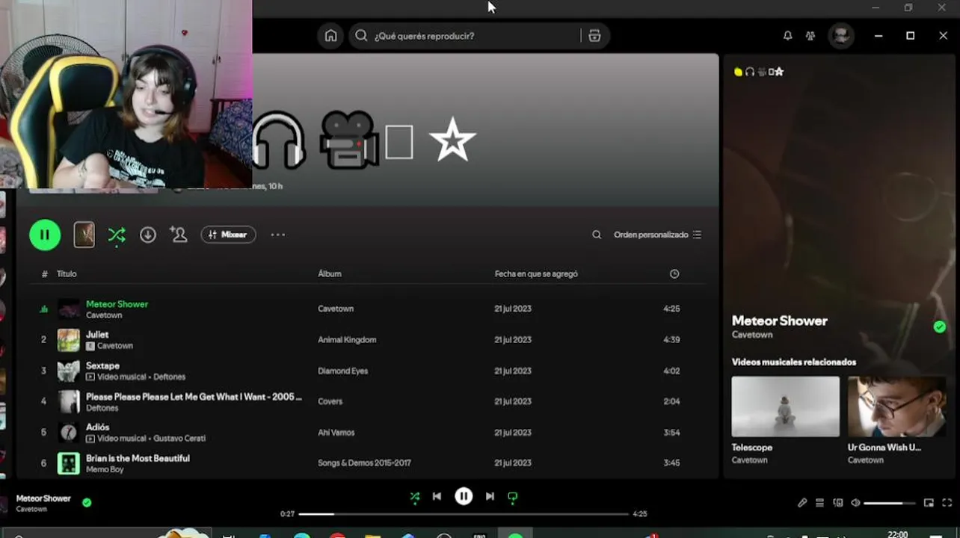Open the playlist more-options ellipsis
Viewport: 960px width, 538px height.
click(278, 235)
